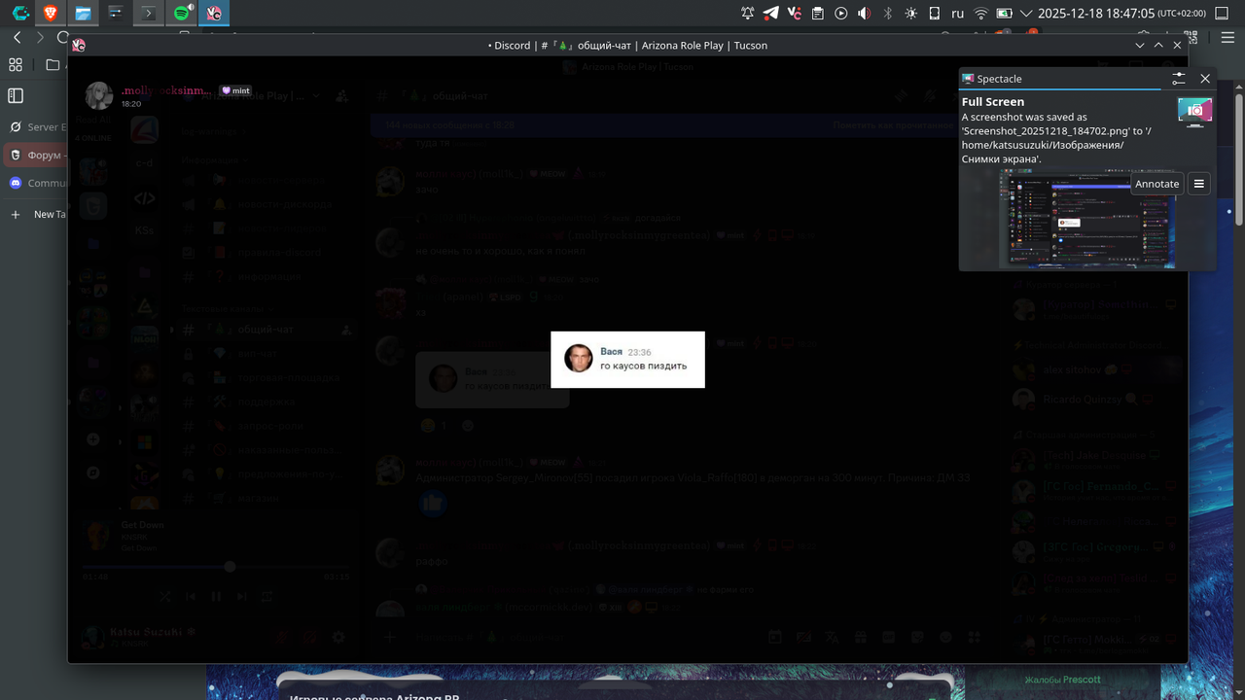
Task: Open the KDE Connect phone tray icon
Action: pyautogui.click(x=934, y=14)
